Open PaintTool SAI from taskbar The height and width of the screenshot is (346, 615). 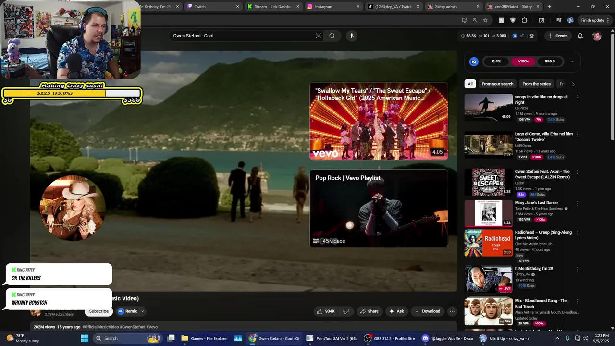[x=332, y=338]
